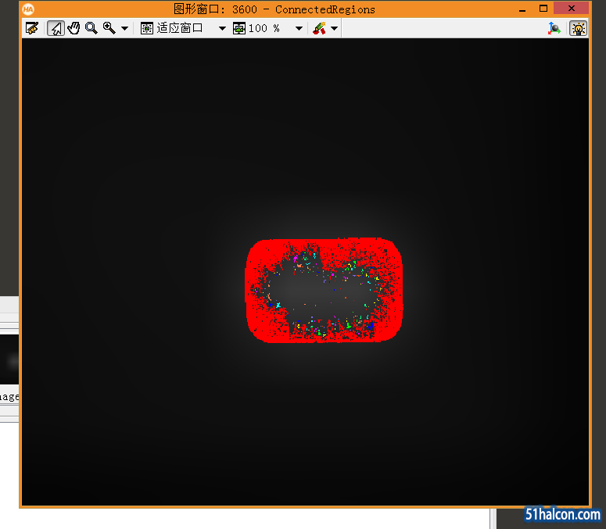
Task: Click the 适应窗口 button label
Action: [x=180, y=28]
